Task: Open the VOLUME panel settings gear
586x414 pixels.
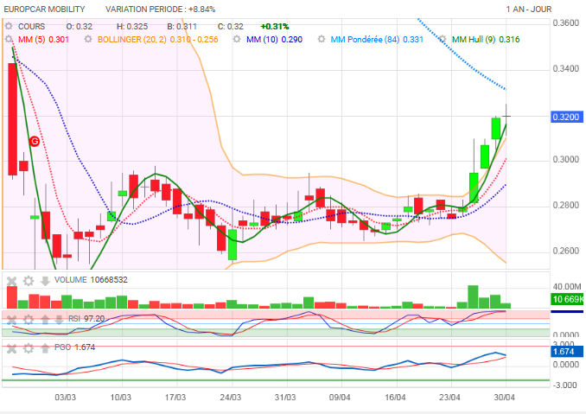Action: pyautogui.click(x=29, y=280)
